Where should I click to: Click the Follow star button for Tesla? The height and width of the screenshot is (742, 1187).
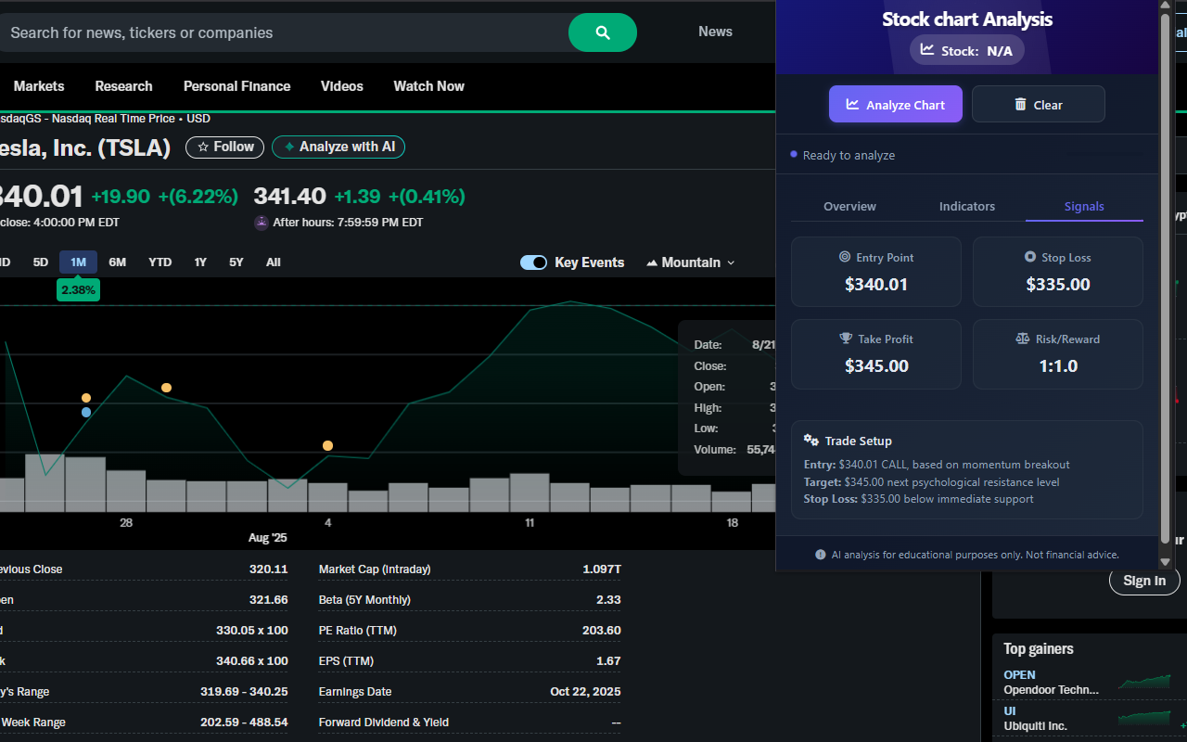tap(225, 147)
